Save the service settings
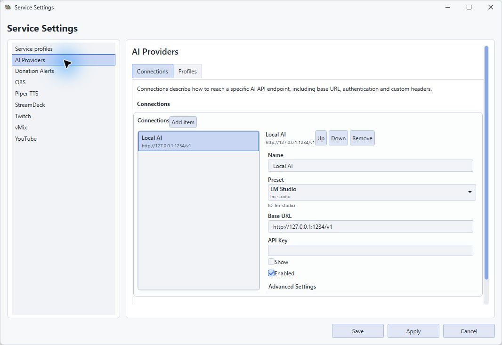Viewport: 502px width, 345px height. (357, 331)
